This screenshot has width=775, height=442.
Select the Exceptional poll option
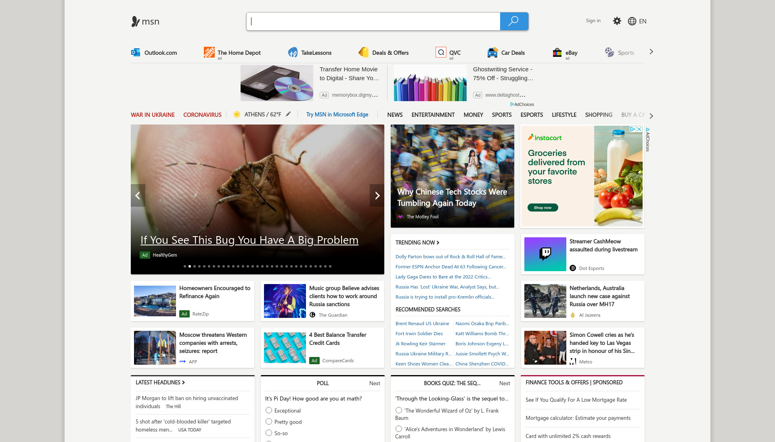(x=269, y=410)
